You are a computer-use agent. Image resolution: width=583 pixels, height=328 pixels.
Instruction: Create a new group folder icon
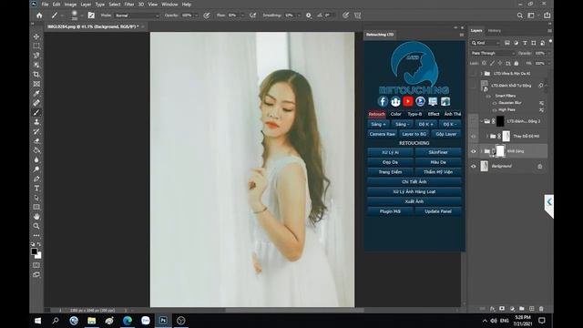pos(522,309)
